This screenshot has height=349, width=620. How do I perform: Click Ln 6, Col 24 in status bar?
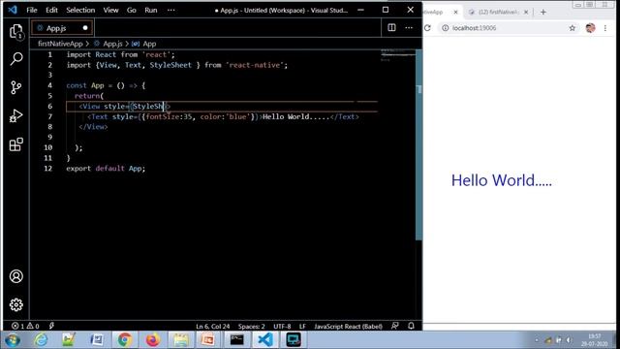[213, 327]
